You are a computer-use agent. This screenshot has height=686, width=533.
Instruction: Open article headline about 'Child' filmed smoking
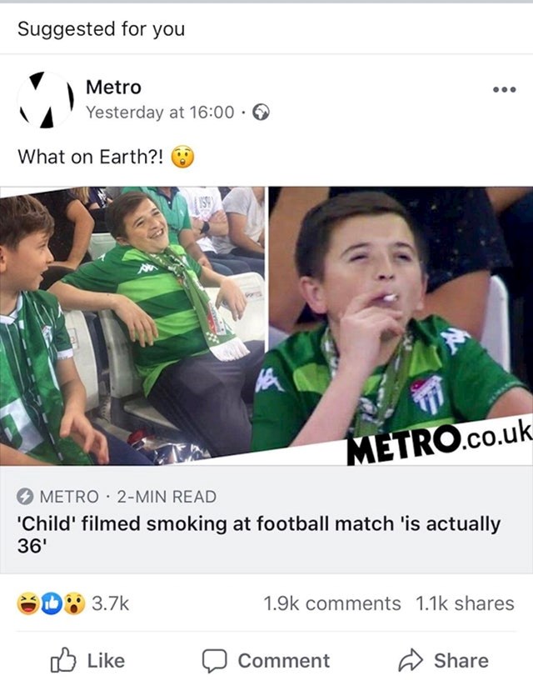(259, 534)
